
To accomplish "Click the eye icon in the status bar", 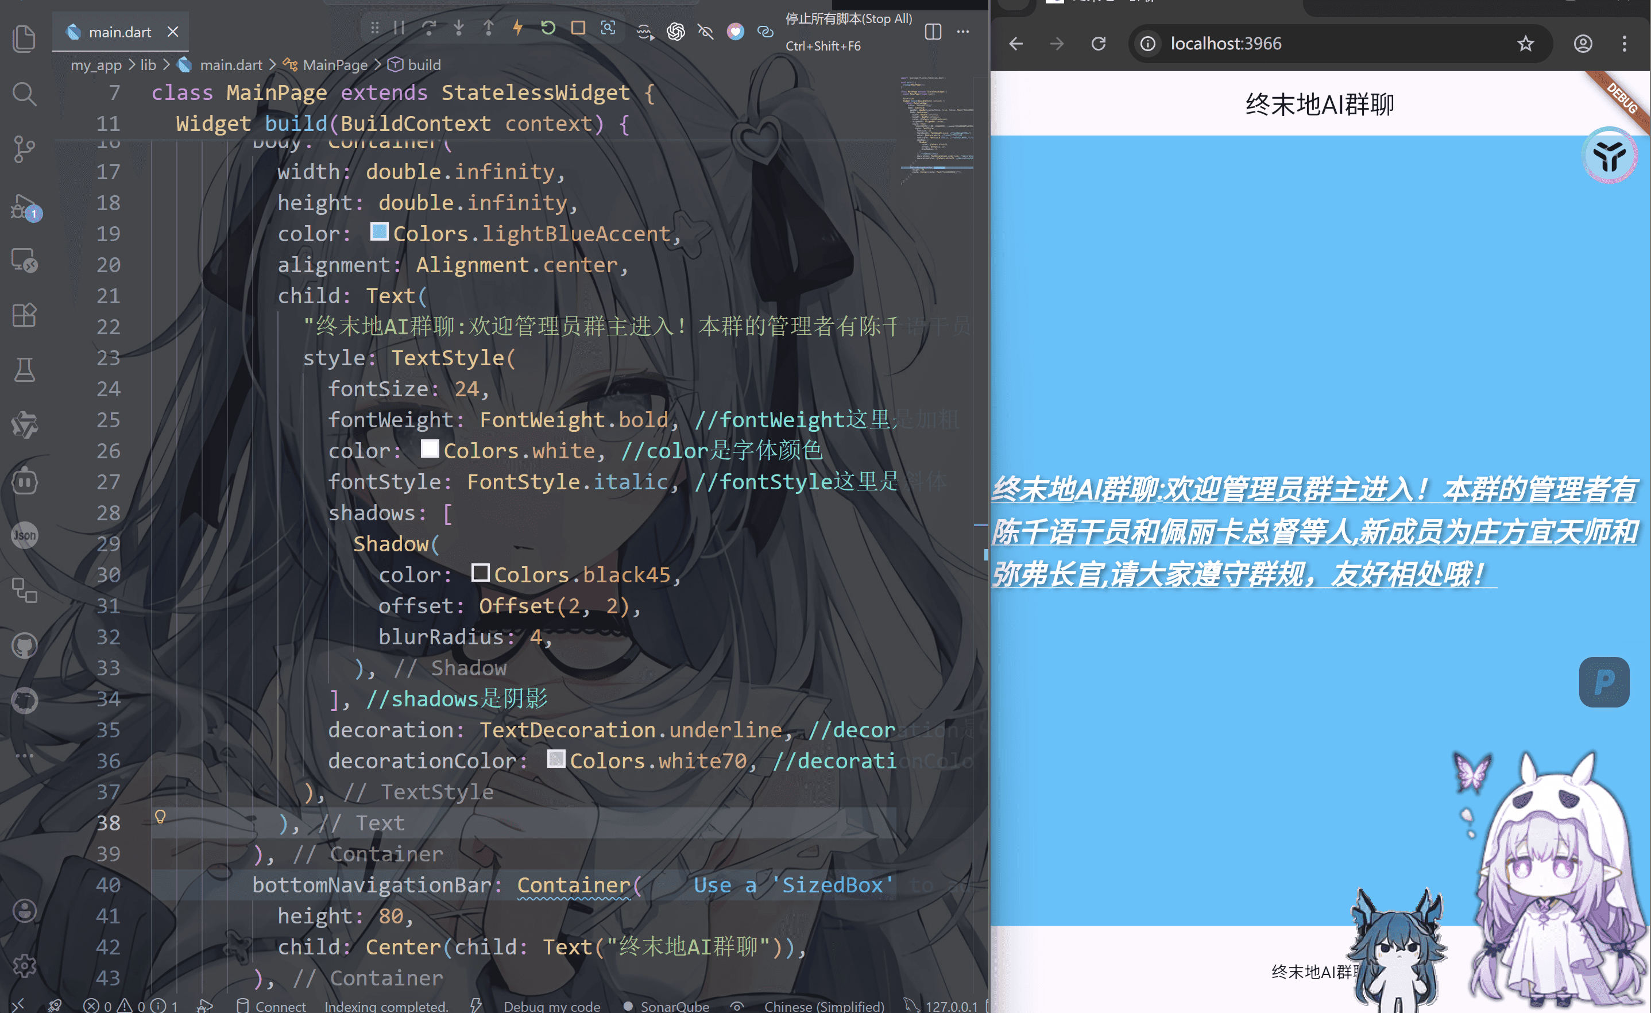I will (736, 1006).
